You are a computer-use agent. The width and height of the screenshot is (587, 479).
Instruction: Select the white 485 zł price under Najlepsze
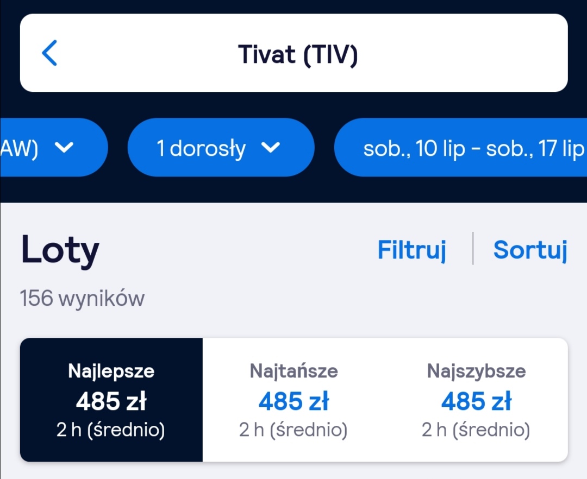pos(111,401)
